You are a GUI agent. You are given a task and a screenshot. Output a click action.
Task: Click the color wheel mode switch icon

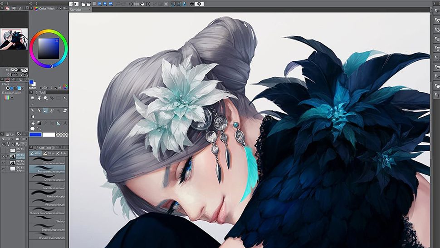(x=65, y=87)
